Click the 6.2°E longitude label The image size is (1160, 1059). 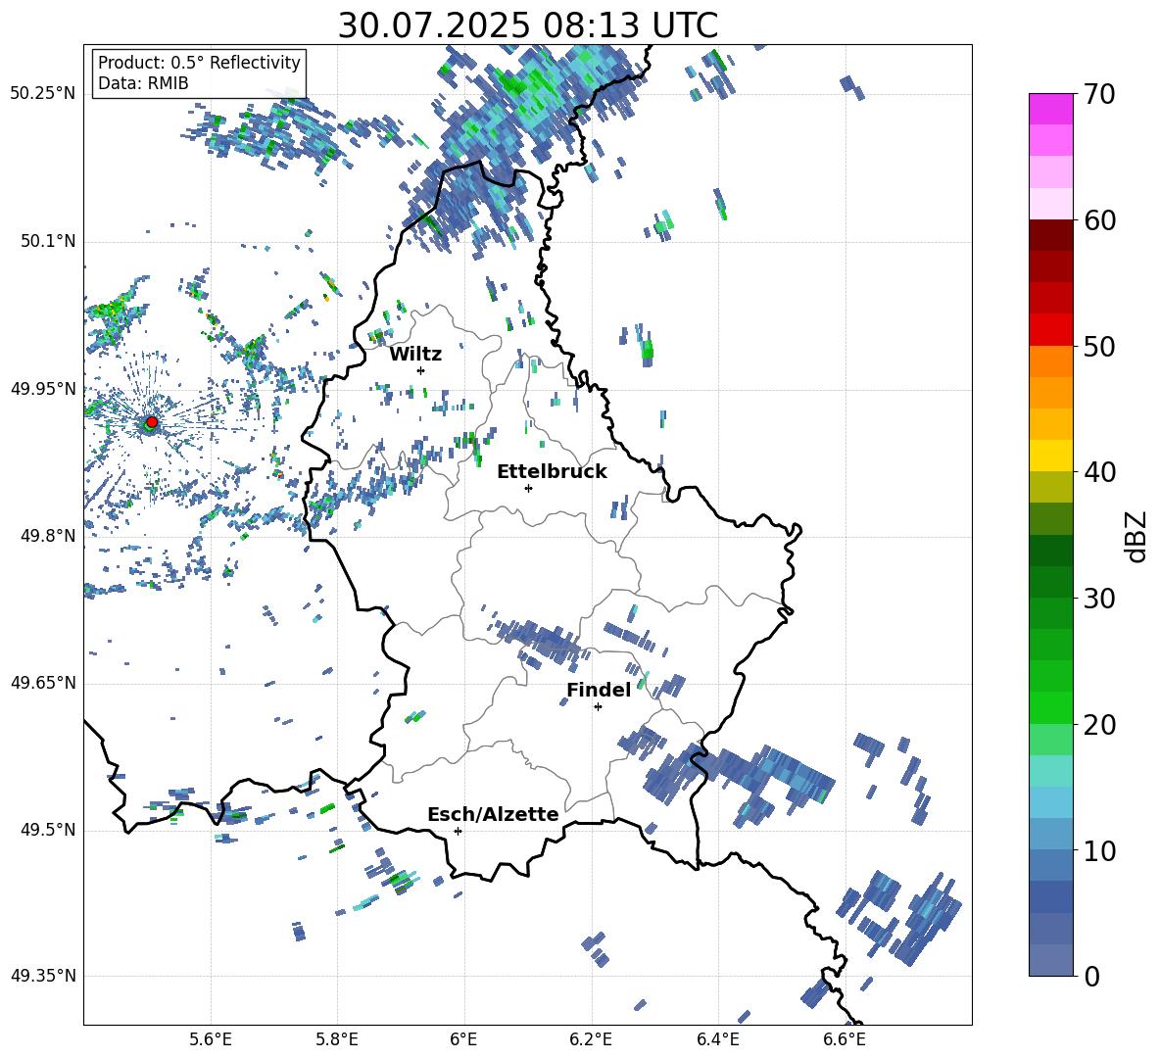[x=591, y=1039]
